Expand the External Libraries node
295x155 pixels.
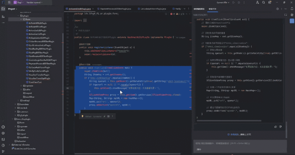point(9,145)
